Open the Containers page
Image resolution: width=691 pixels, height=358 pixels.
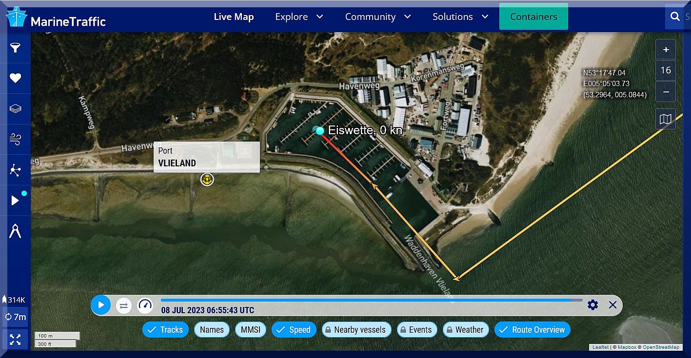pos(533,17)
